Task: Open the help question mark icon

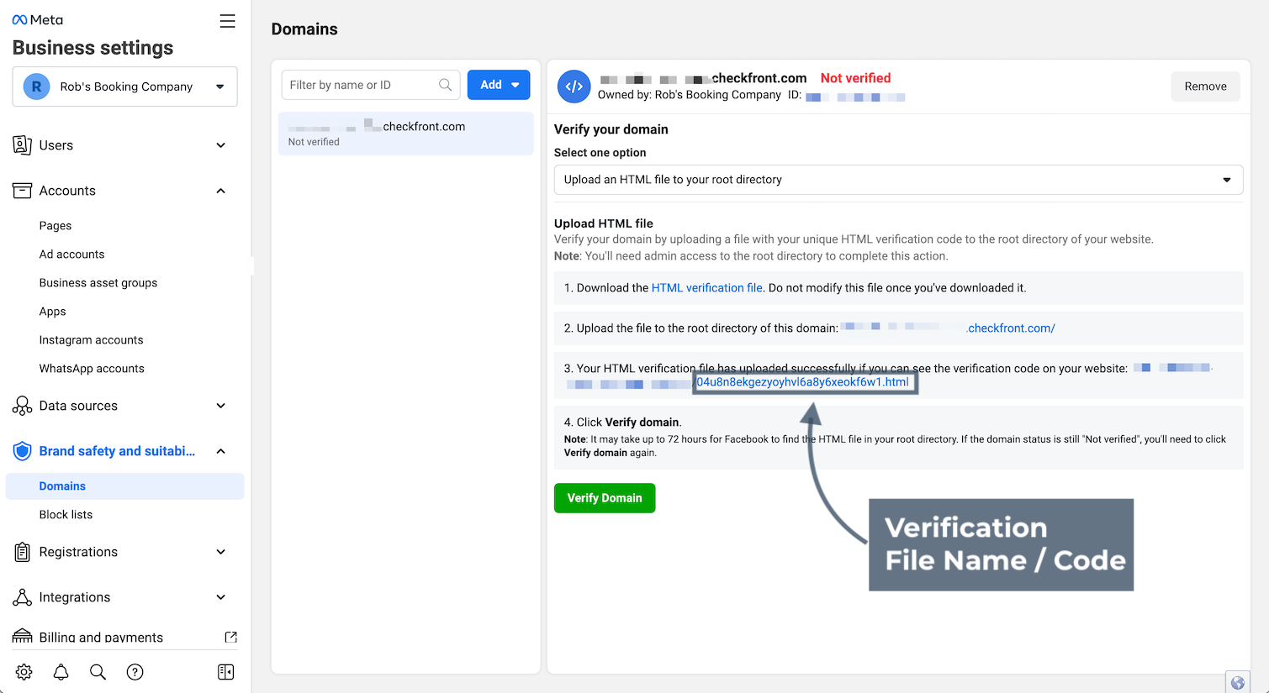Action: point(135,672)
